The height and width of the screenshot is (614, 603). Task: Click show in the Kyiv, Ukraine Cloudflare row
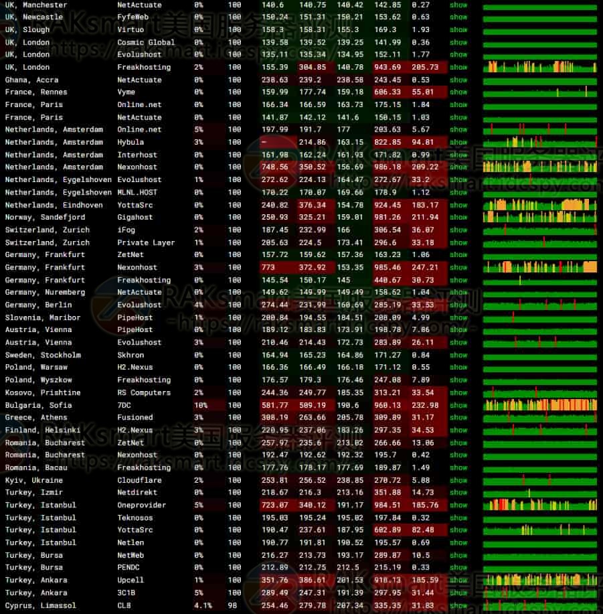[x=458, y=480]
